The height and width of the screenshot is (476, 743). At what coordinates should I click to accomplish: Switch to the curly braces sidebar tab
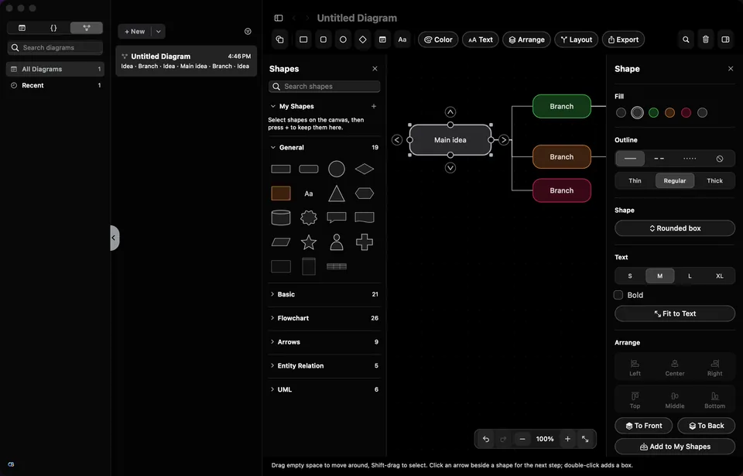coord(53,28)
